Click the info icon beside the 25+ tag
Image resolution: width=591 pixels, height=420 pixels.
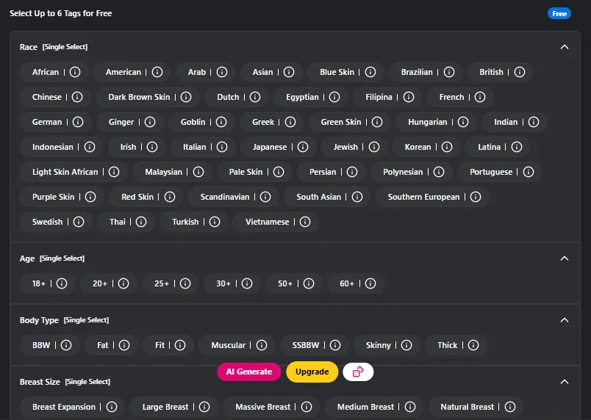tap(185, 283)
